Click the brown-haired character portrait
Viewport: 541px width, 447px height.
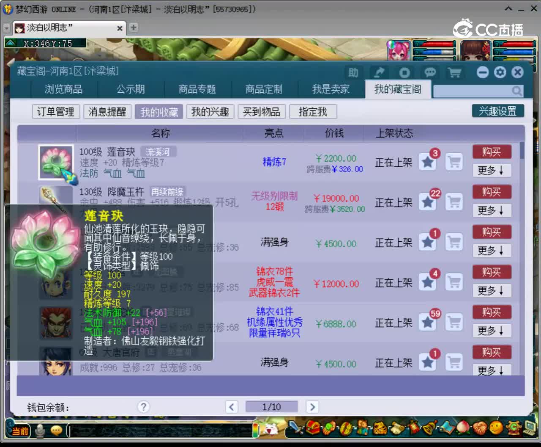coord(475,50)
